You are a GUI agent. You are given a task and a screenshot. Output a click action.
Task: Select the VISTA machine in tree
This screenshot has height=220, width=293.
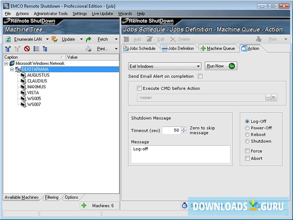point(33,93)
